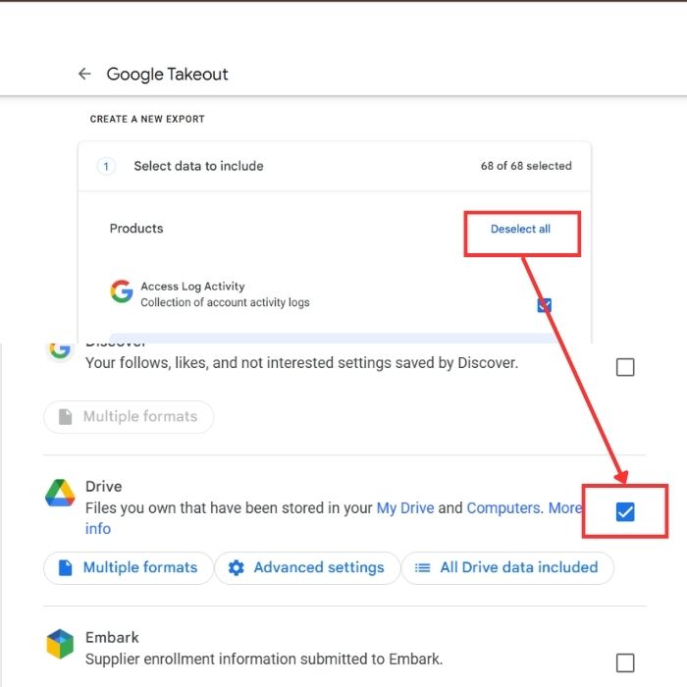Click the Discover description text
This screenshot has height=687, width=687.
click(x=301, y=363)
